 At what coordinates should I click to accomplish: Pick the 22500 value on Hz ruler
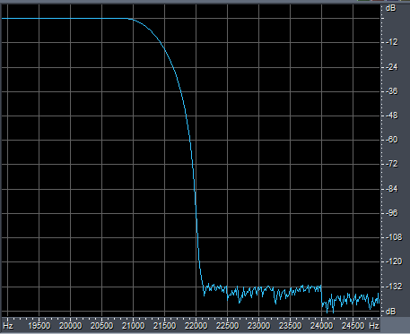coord(227,325)
